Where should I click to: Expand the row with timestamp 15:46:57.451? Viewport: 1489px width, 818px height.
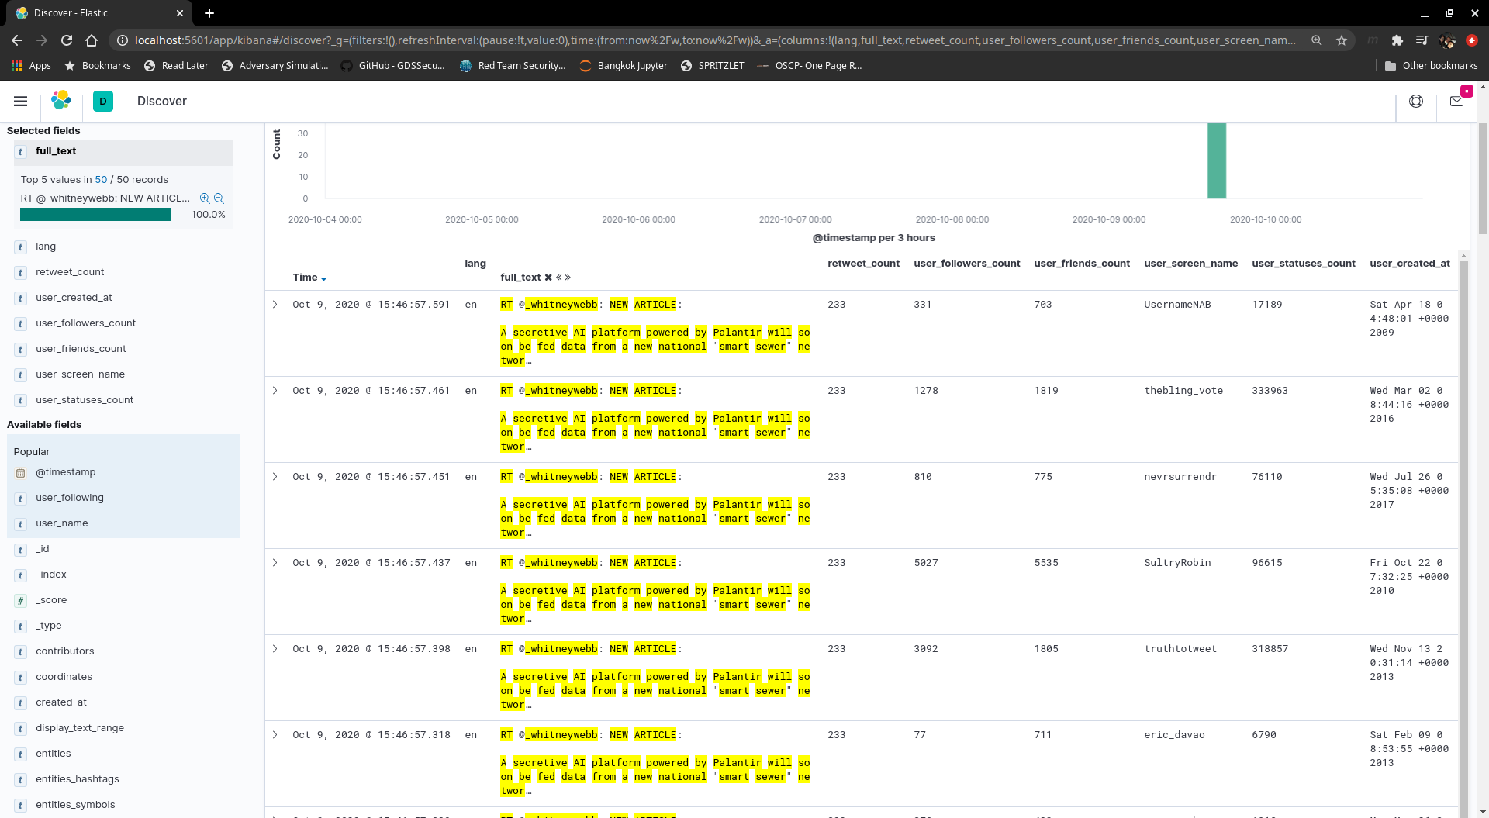tap(275, 477)
